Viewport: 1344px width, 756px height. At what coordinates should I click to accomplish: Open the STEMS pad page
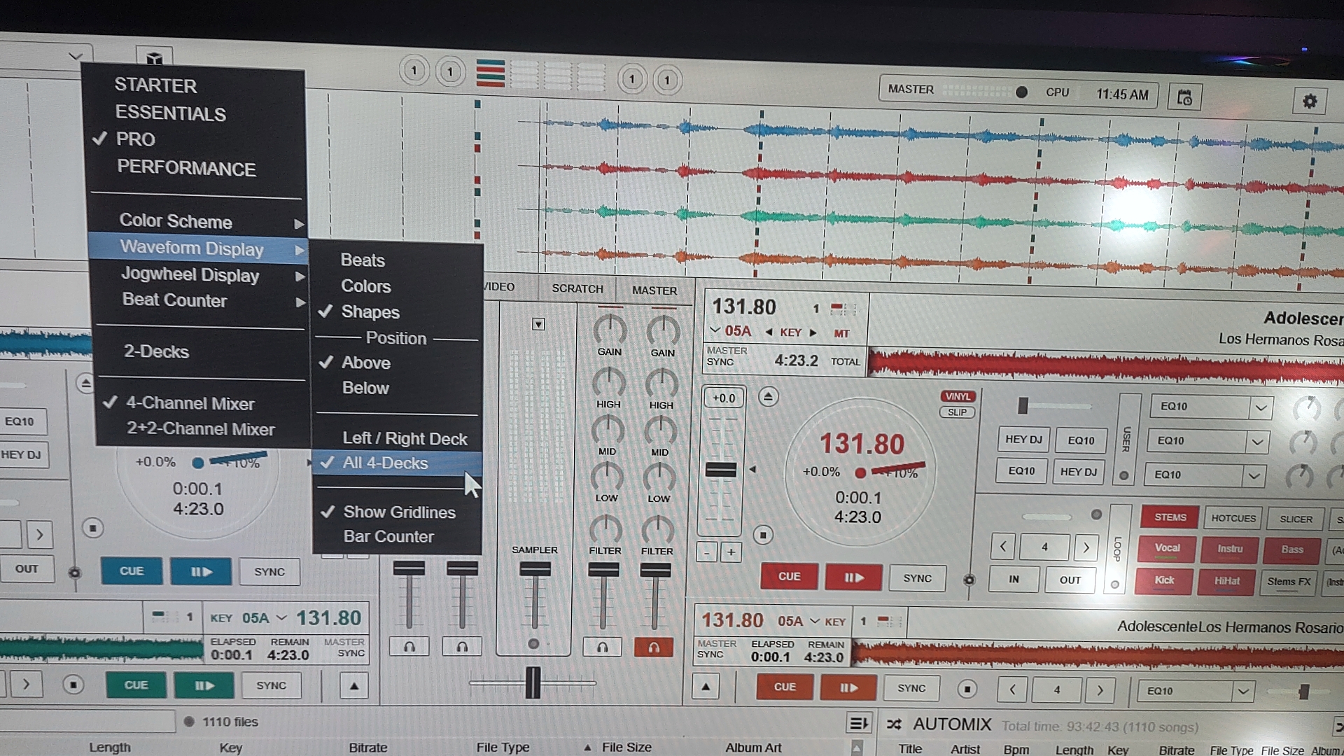click(1170, 517)
